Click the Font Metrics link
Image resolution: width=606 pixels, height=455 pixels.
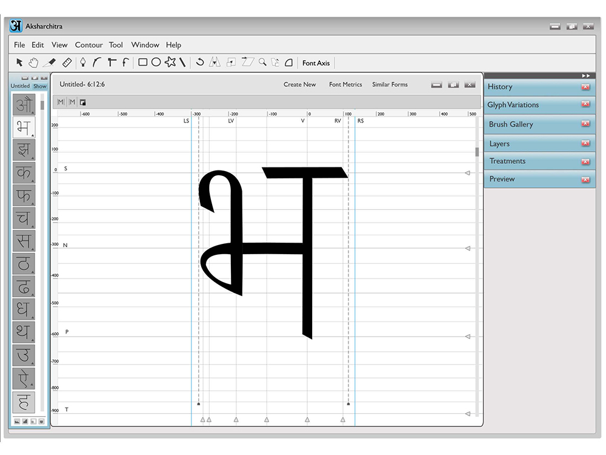345,84
